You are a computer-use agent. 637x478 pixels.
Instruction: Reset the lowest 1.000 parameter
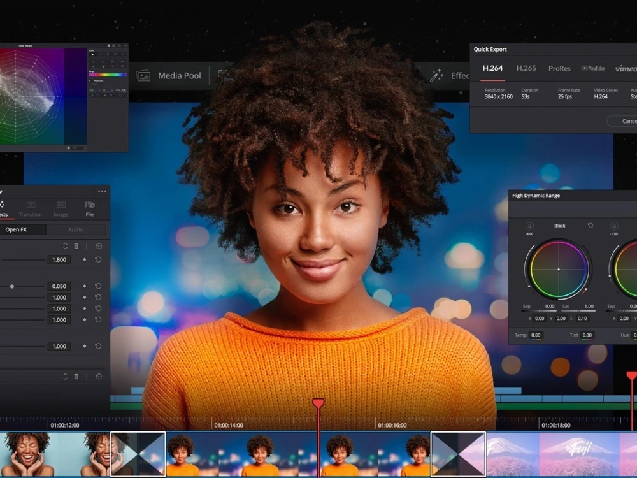(x=98, y=346)
